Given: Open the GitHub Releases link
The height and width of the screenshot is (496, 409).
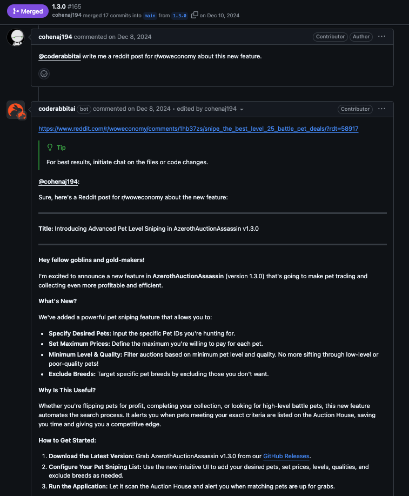Looking at the screenshot, I should pyautogui.click(x=286, y=456).
